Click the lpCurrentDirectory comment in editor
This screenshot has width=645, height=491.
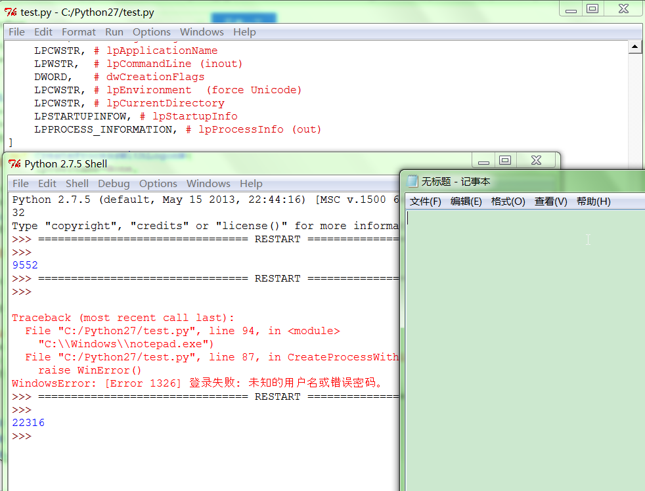coord(159,103)
